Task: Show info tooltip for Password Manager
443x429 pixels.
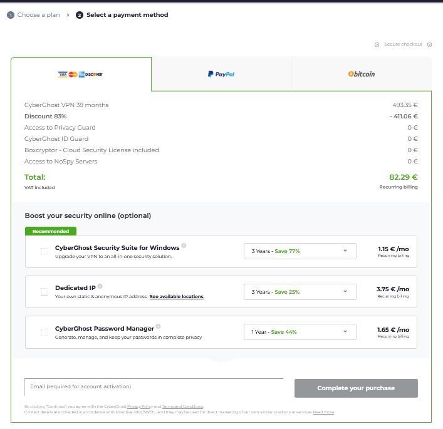Action: [158, 326]
